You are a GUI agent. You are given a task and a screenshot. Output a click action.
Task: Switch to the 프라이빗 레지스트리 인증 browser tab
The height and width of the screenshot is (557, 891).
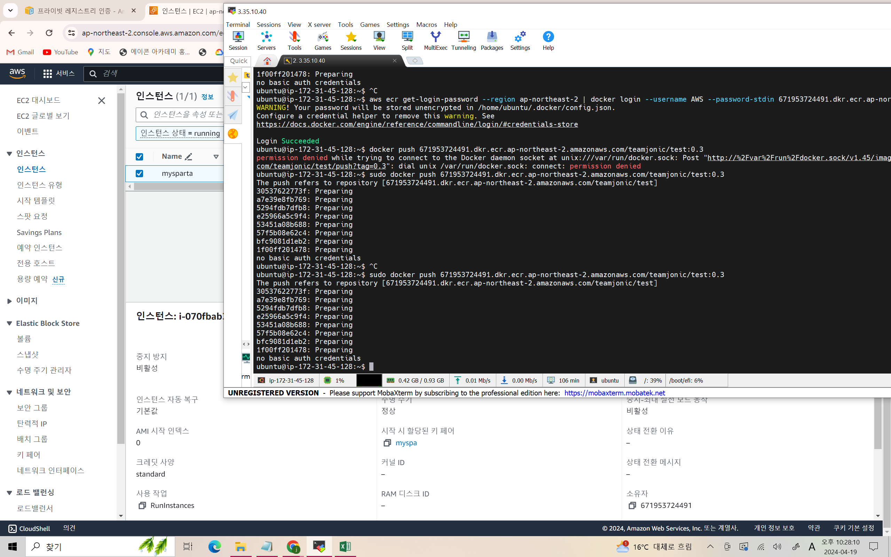(x=81, y=11)
